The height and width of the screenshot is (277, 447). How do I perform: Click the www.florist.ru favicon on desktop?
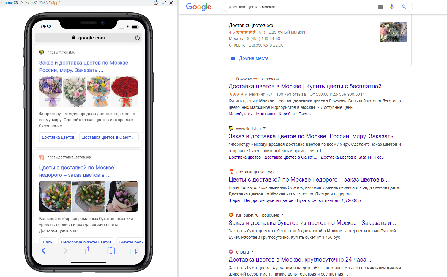pos(231,128)
